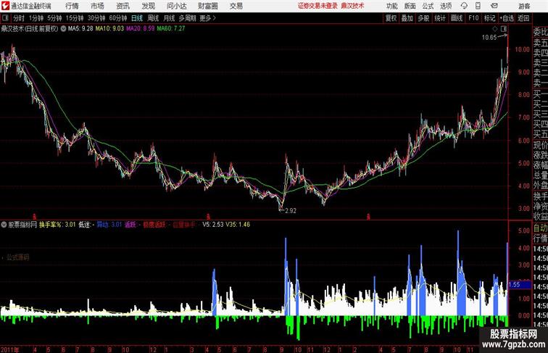Click the 2011年 label on time axis
The image size is (548, 353).
(x=10, y=349)
